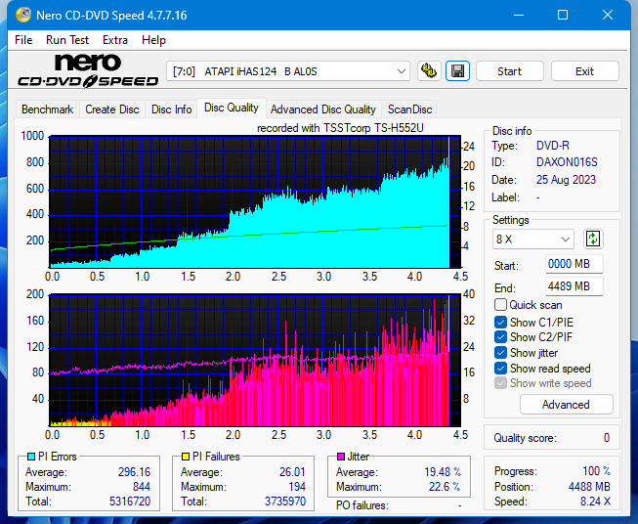Click the End field showing 4489 MB
This screenshot has height=524, width=638.
click(574, 286)
